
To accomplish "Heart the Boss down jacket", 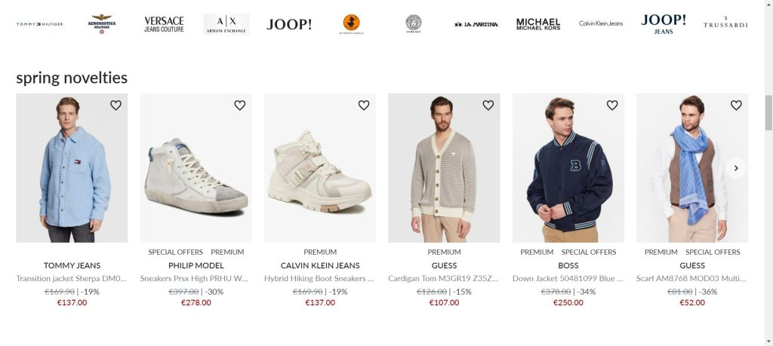I will coord(612,106).
